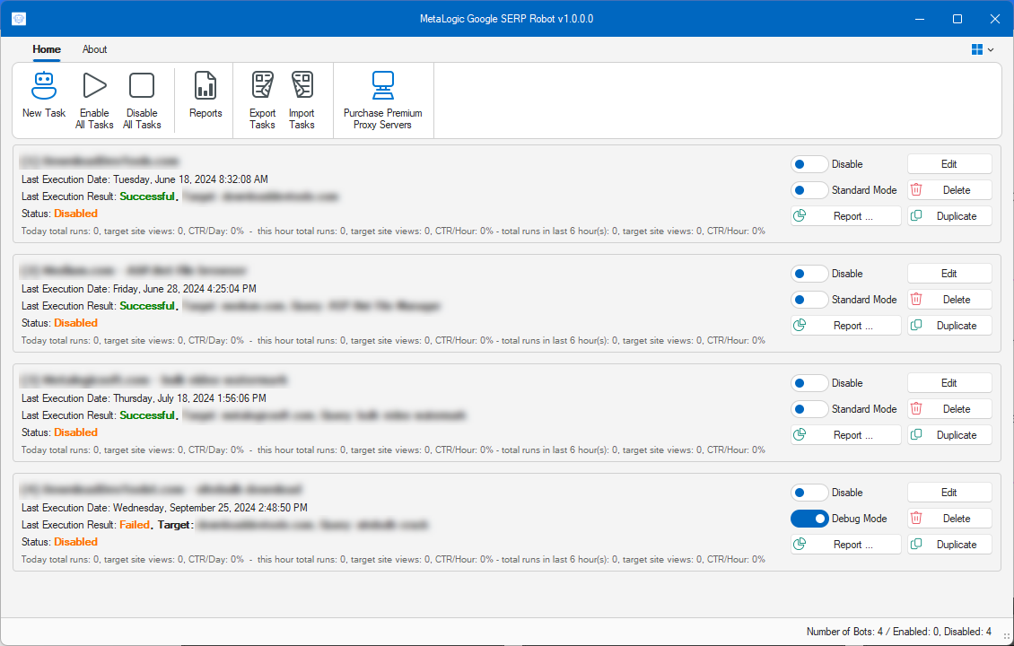The image size is (1014, 646).
Task: Click the Successful result in the June 18 task
Action: pyautogui.click(x=147, y=196)
